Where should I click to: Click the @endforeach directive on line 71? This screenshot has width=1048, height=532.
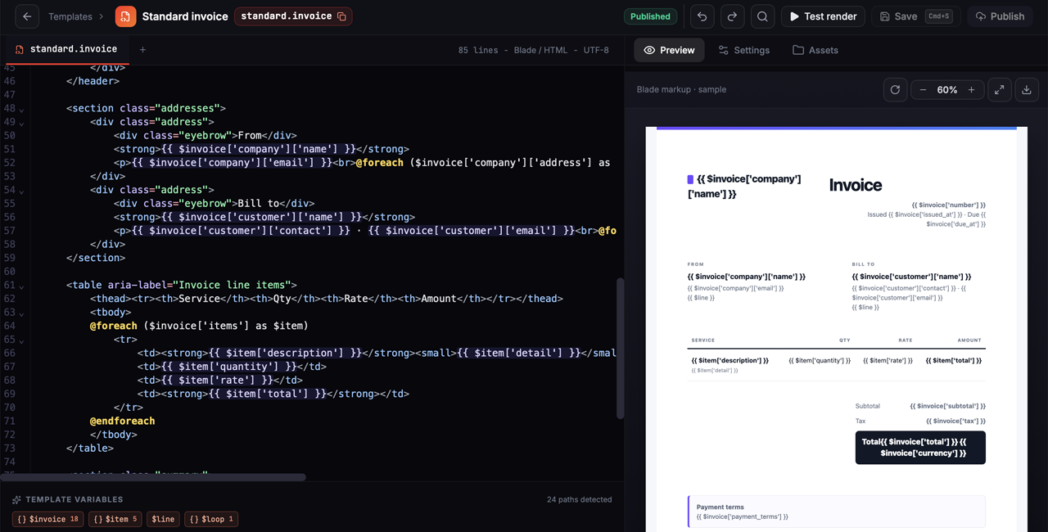coord(122,421)
